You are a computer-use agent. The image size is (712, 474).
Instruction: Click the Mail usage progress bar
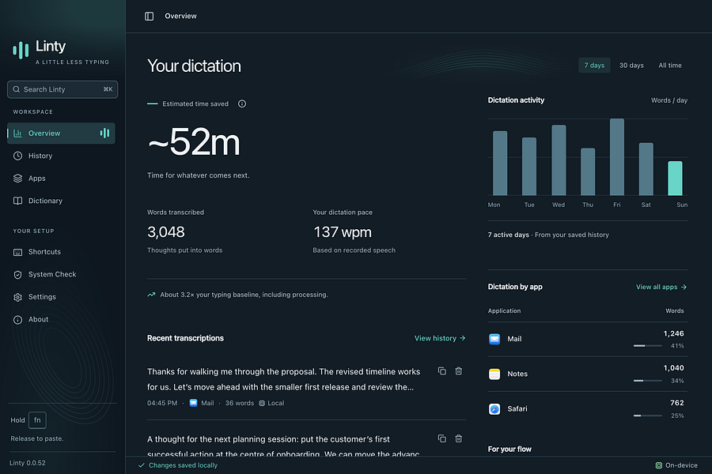(647, 346)
